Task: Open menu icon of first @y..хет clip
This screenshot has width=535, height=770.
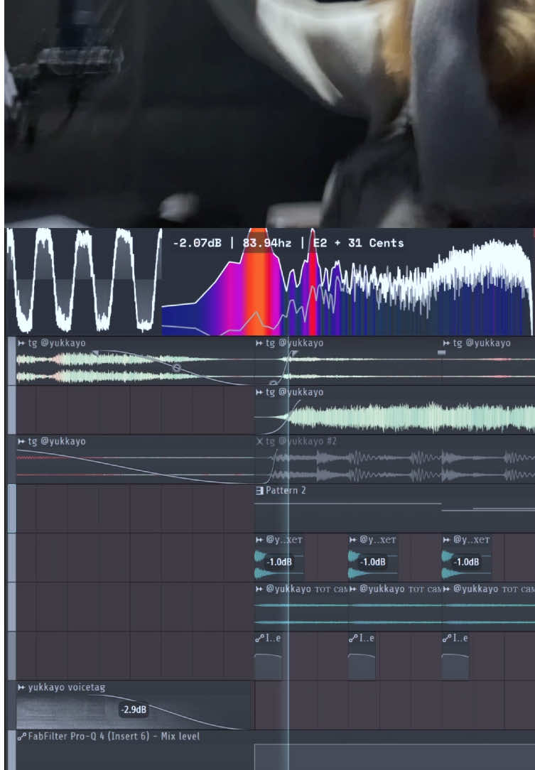Action: pyautogui.click(x=259, y=540)
